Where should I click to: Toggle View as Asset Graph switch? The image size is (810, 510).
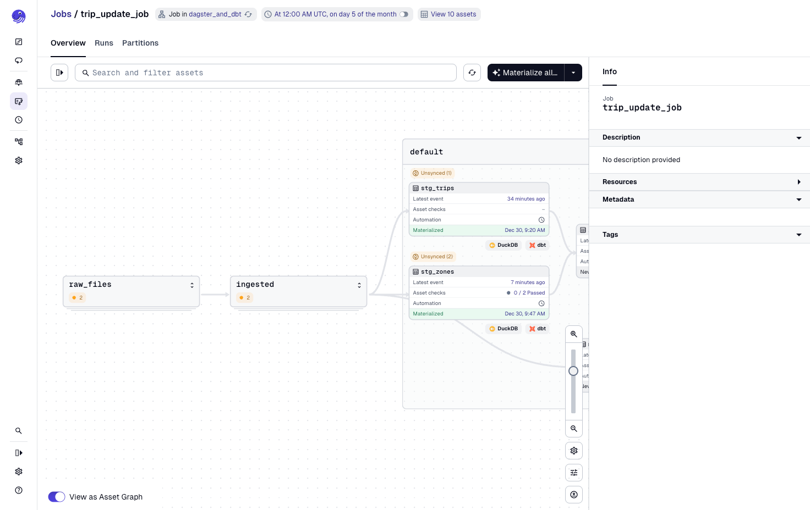pos(57,496)
